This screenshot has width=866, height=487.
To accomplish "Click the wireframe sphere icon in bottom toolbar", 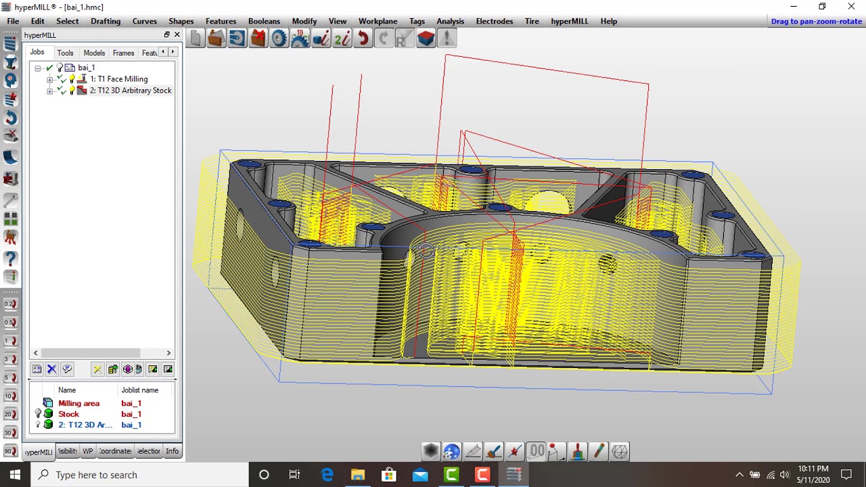I will coord(620,451).
